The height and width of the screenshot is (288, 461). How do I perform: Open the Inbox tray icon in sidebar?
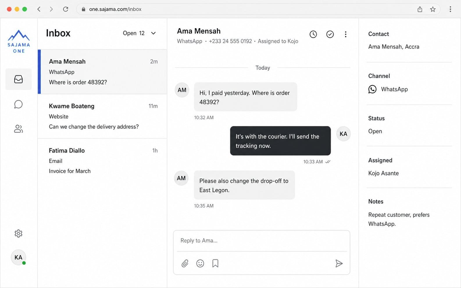18,79
